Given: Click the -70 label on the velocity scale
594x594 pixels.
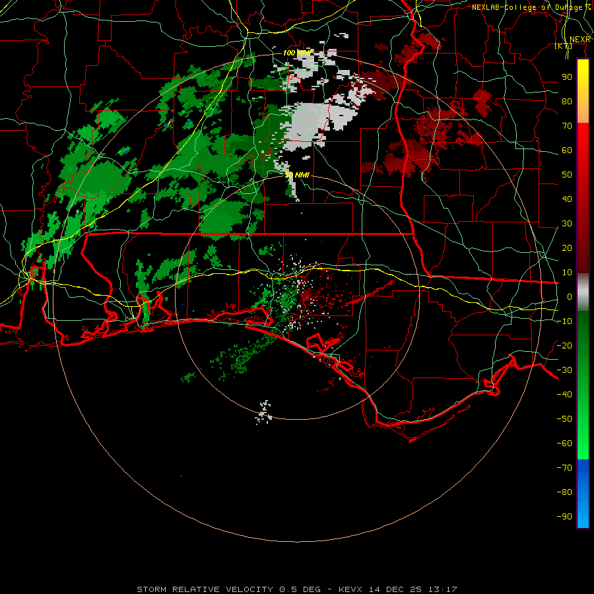Looking at the screenshot, I should point(564,468).
